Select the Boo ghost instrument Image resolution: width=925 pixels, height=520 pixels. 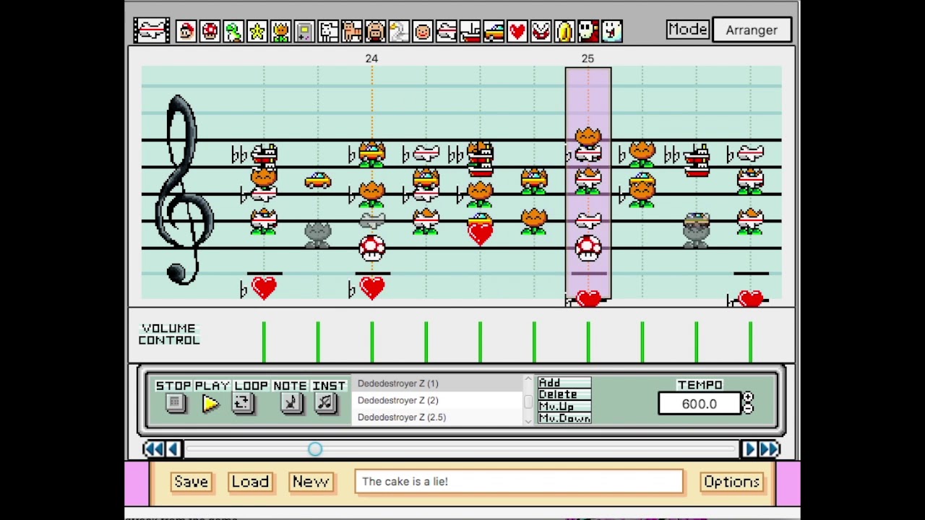coord(612,31)
